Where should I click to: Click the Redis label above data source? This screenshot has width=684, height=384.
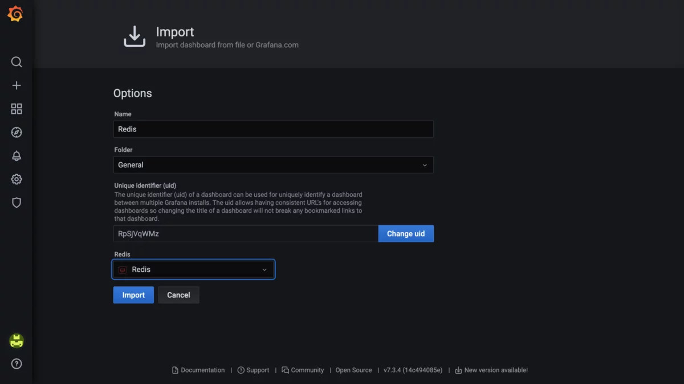pyautogui.click(x=122, y=255)
